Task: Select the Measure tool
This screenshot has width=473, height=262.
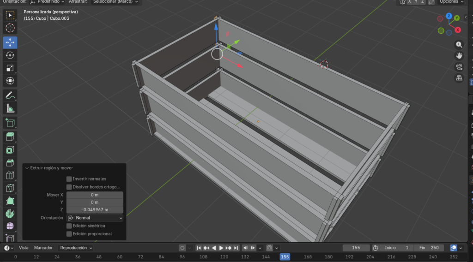Action: pyautogui.click(x=10, y=108)
